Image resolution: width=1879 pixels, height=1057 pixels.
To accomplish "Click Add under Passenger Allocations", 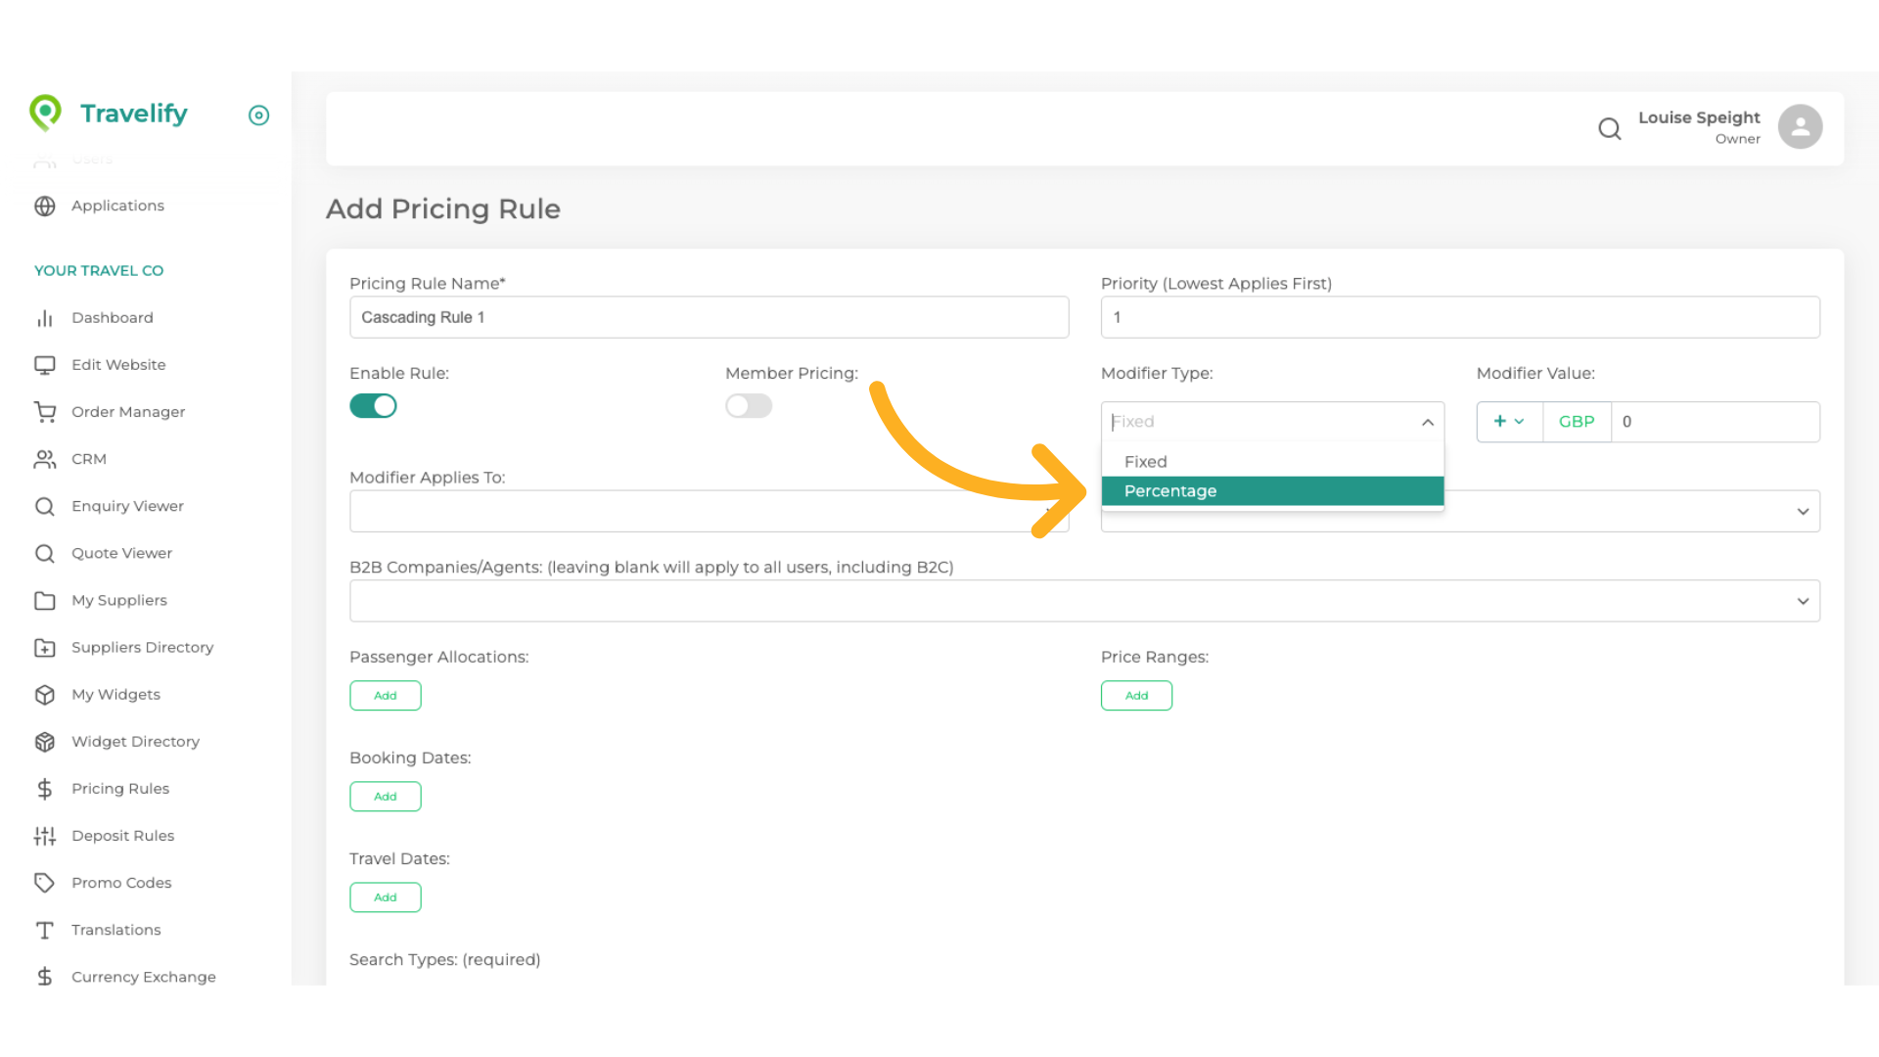I will (x=385, y=695).
